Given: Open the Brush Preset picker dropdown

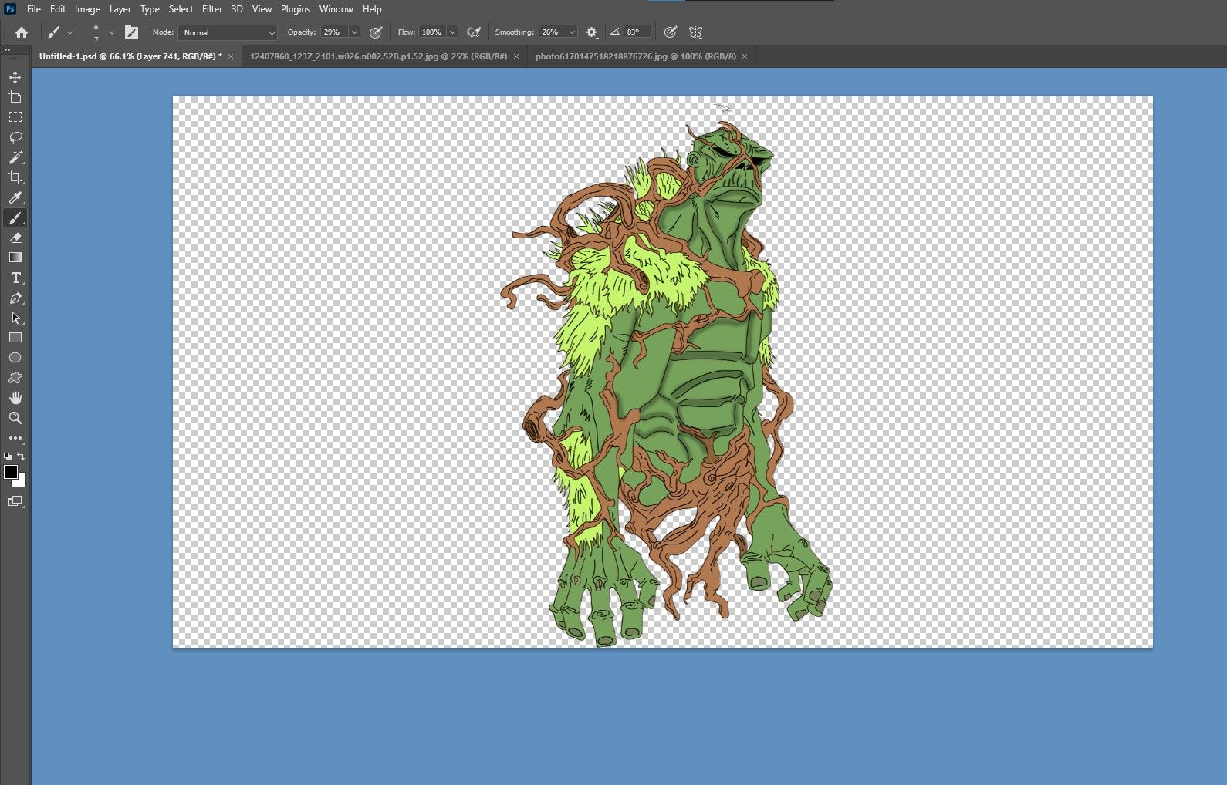Looking at the screenshot, I should click(112, 32).
